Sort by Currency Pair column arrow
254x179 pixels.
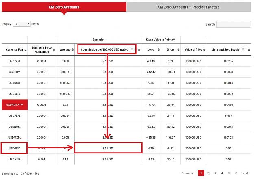(26, 50)
